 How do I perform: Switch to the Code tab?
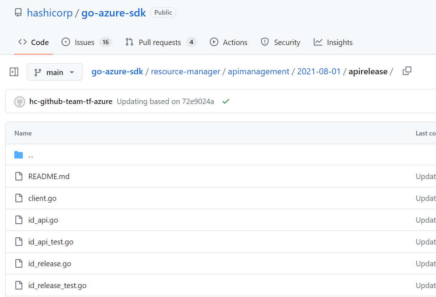point(33,42)
